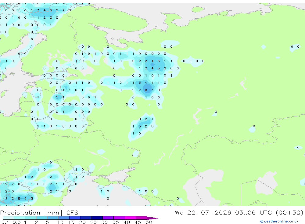This screenshot has height=224, width=305.
Task: Click the legend arrow tip above 50 mm
Action: point(152,218)
